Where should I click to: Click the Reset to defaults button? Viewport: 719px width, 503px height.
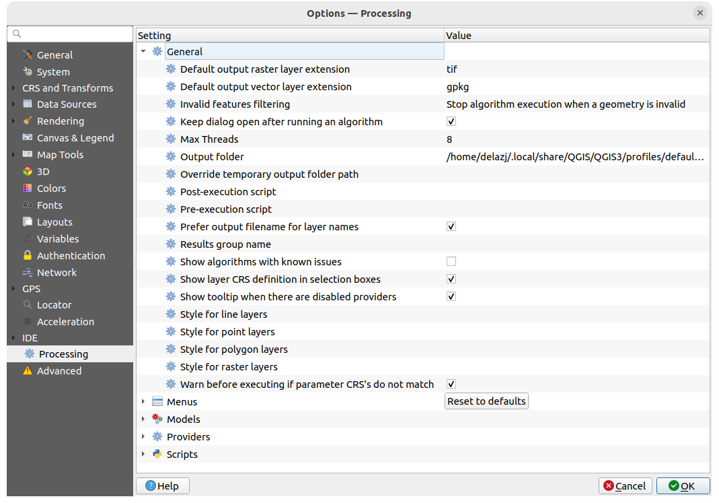tap(486, 401)
